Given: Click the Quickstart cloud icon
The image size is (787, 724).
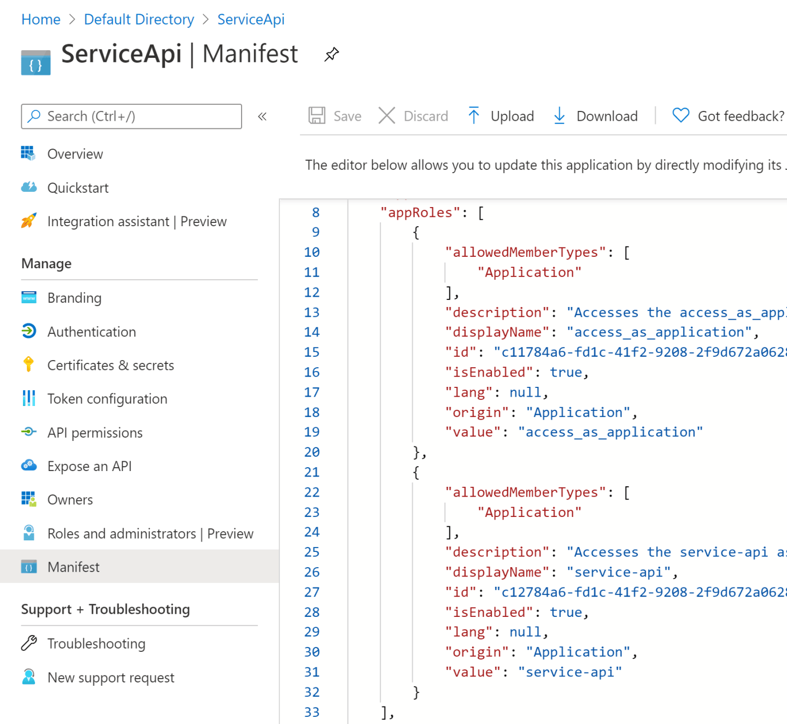Looking at the screenshot, I should [28, 187].
